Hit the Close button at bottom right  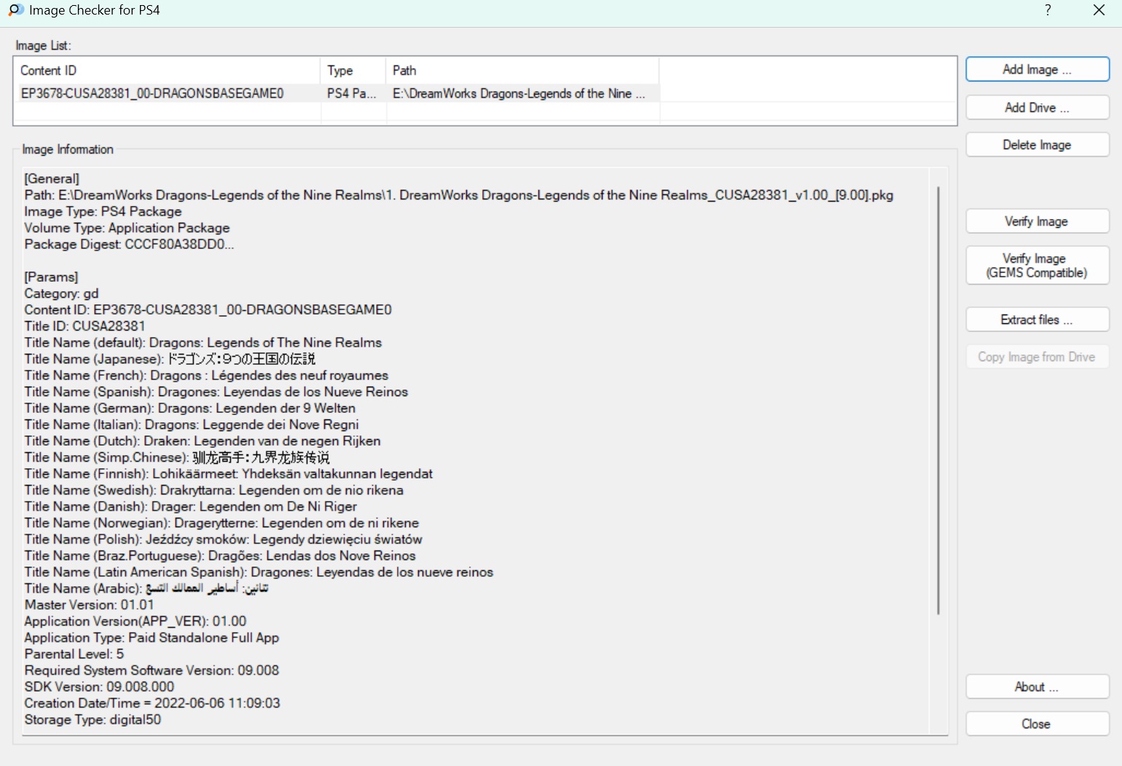(x=1037, y=724)
